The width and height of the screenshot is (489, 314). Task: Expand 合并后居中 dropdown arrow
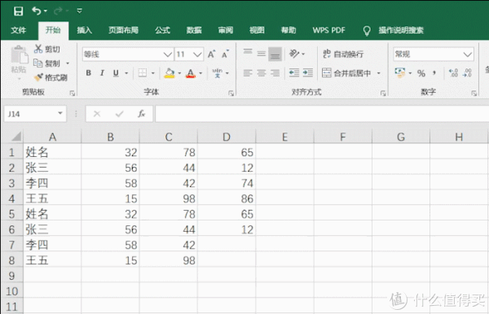pyautogui.click(x=379, y=73)
